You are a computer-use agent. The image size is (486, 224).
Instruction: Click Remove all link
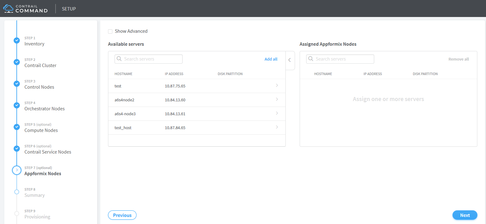[459, 59]
